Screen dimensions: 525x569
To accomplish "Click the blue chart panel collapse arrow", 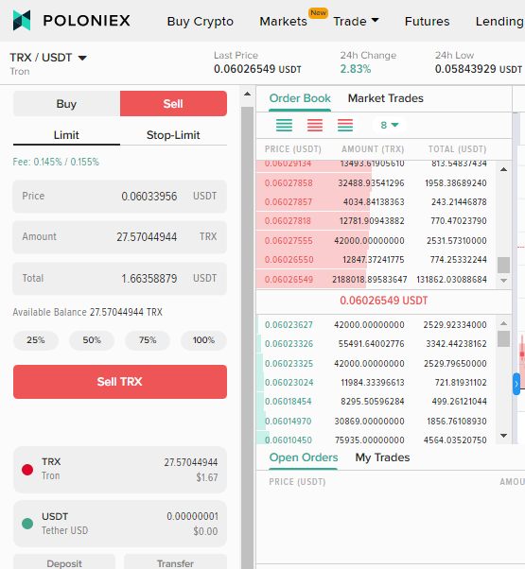I will click(516, 384).
